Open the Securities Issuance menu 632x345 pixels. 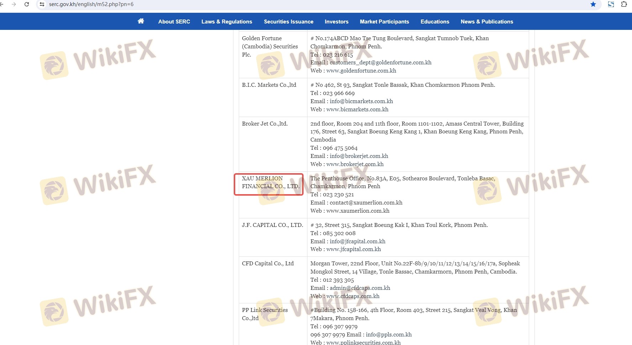coord(289,22)
